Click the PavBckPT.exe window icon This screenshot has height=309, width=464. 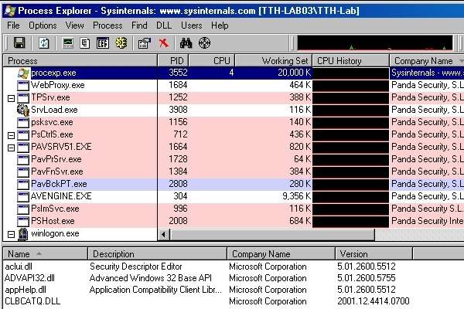(23, 184)
